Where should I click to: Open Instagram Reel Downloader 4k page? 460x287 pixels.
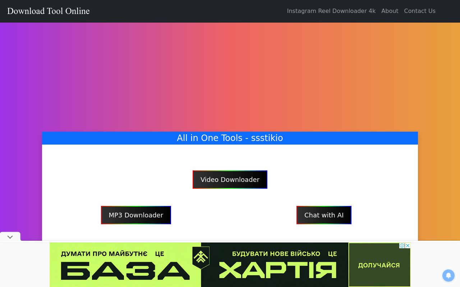point(331,11)
